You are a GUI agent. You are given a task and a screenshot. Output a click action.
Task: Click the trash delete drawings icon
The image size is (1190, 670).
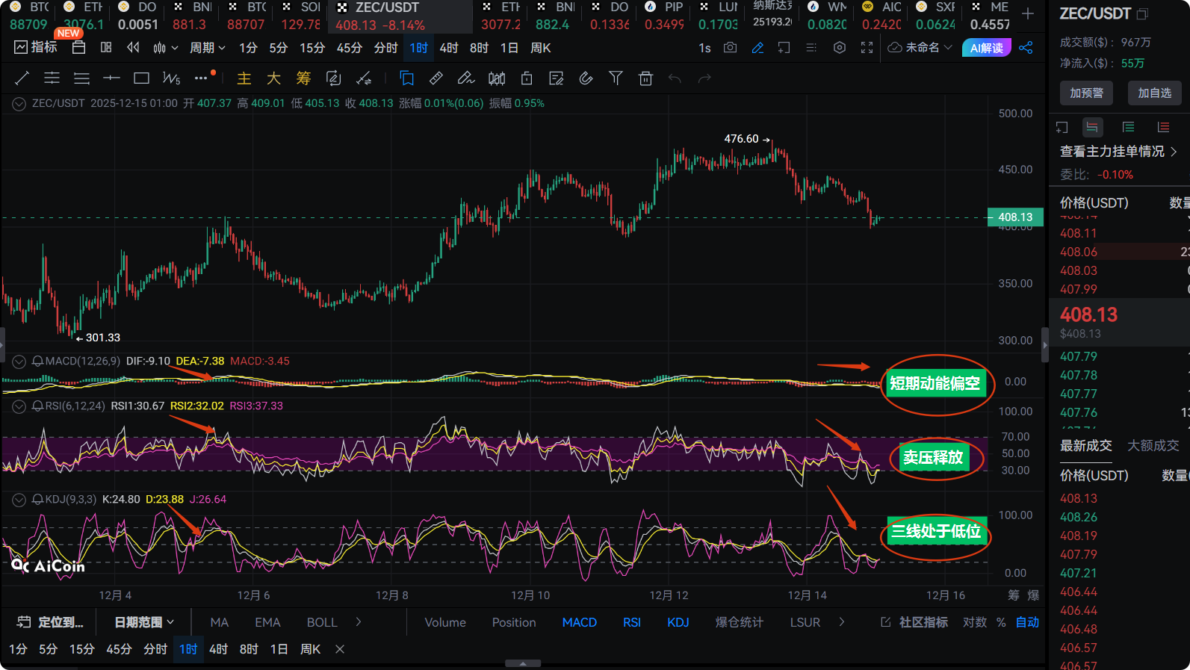(645, 78)
